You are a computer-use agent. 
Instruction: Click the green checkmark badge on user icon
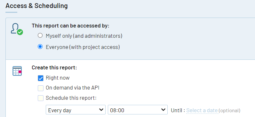tap(20, 32)
